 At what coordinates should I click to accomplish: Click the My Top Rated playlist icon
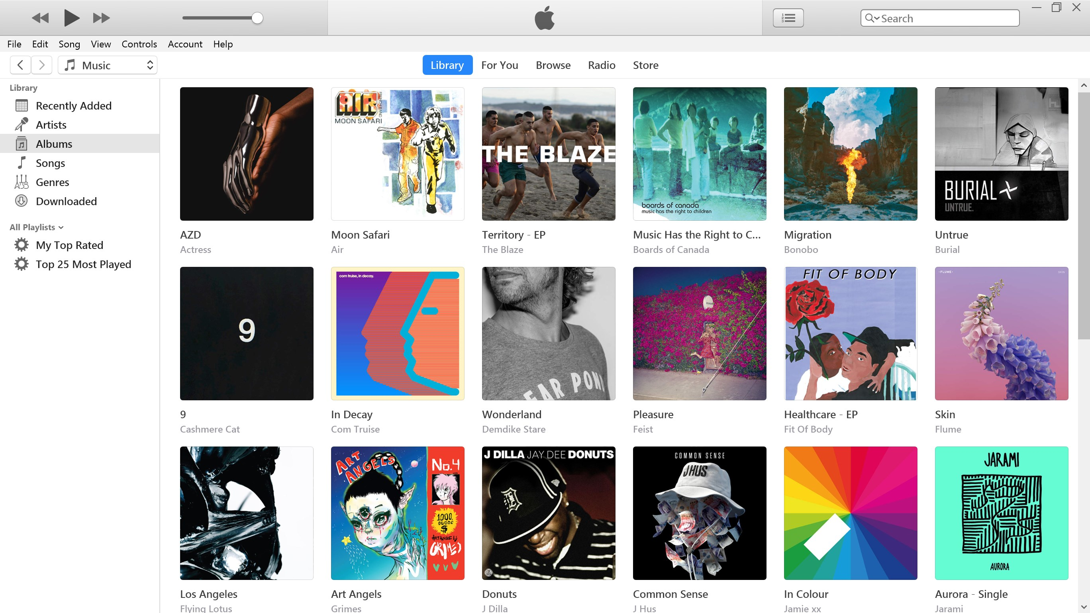click(x=21, y=245)
